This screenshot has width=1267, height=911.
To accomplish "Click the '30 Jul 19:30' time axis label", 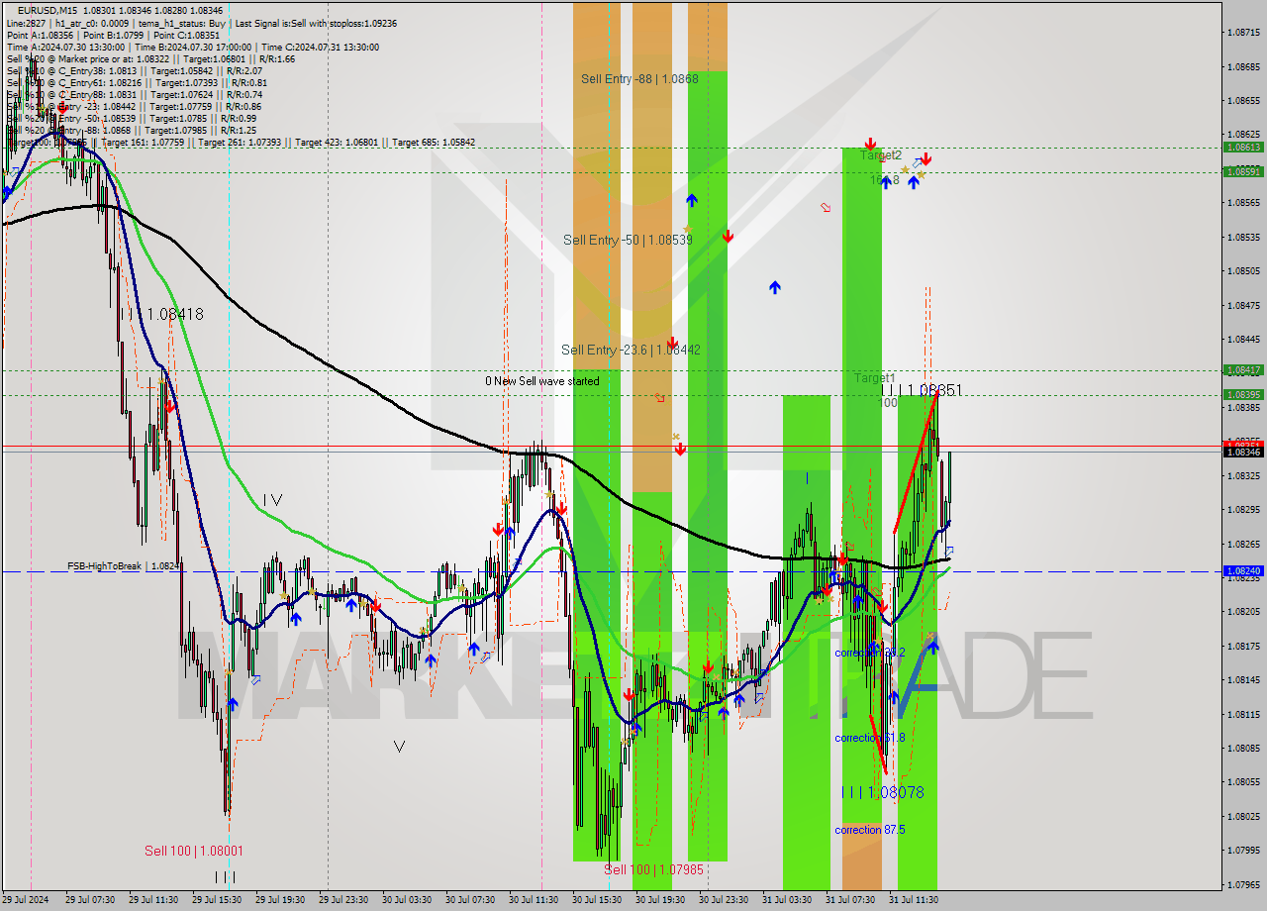I will coord(660,900).
